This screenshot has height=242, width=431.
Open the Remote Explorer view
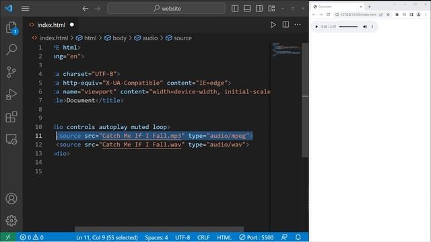[x=11, y=139]
